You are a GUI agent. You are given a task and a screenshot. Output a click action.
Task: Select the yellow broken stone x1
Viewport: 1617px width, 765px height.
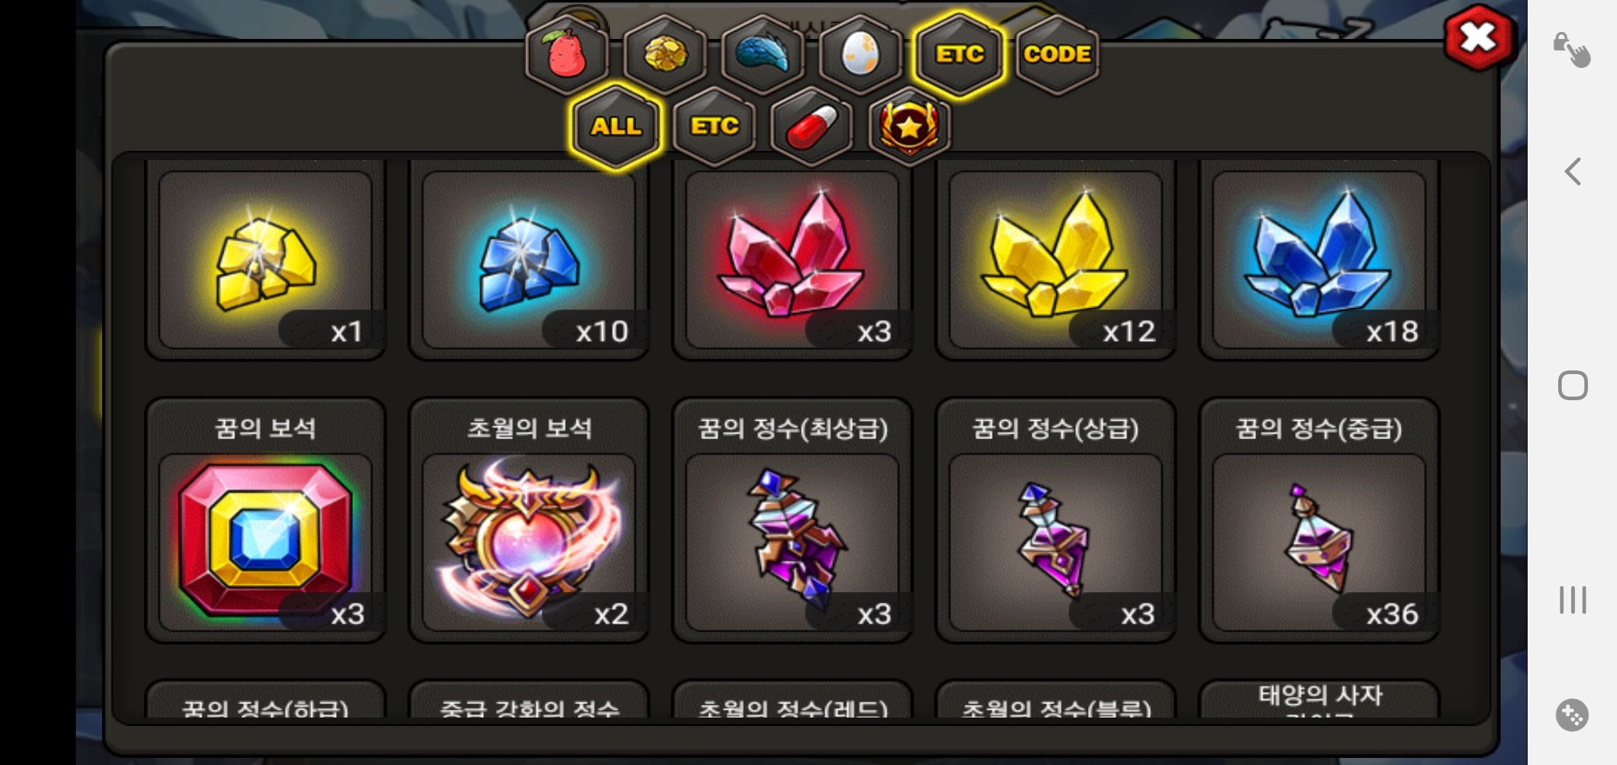[x=265, y=259]
